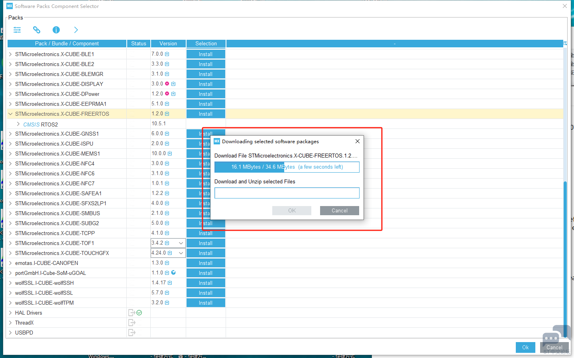Install the wolfSSL.I-CUBE-wolfTPM pack

tap(206, 303)
